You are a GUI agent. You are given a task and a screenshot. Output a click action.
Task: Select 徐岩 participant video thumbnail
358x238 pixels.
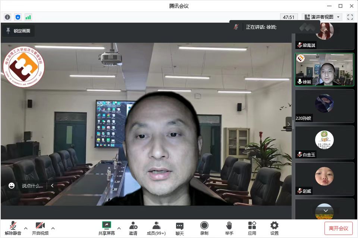(324, 70)
